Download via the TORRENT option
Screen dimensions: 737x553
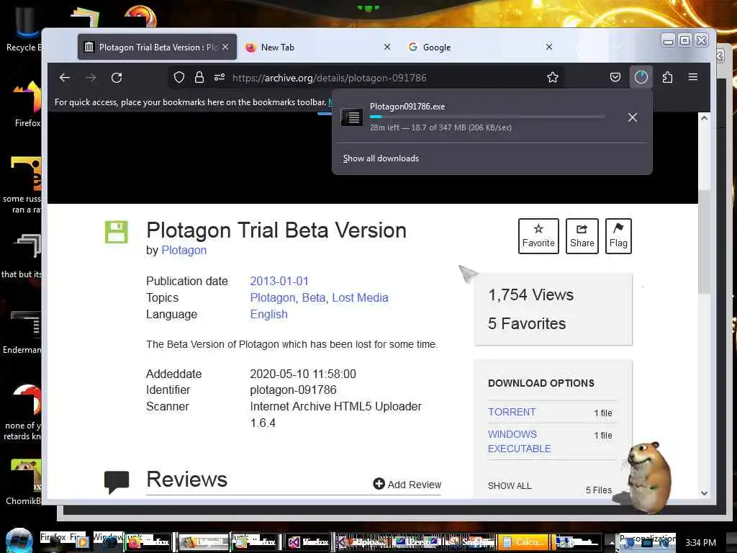coord(512,412)
